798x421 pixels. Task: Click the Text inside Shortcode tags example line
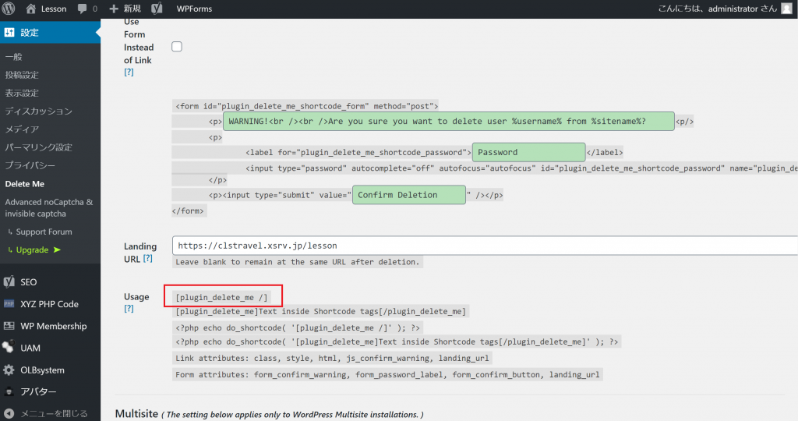320,312
